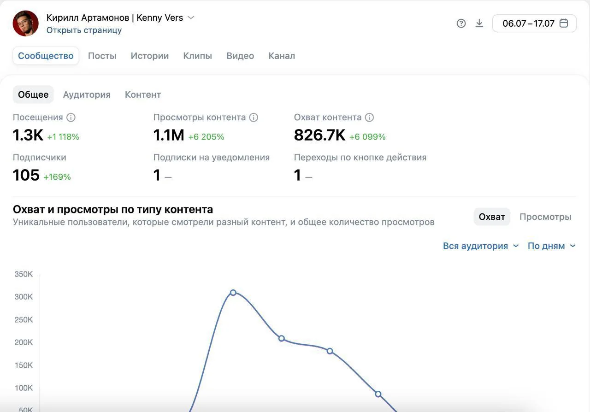The width and height of the screenshot is (590, 412).
Task: Switch to the Канал tab
Action: [282, 56]
